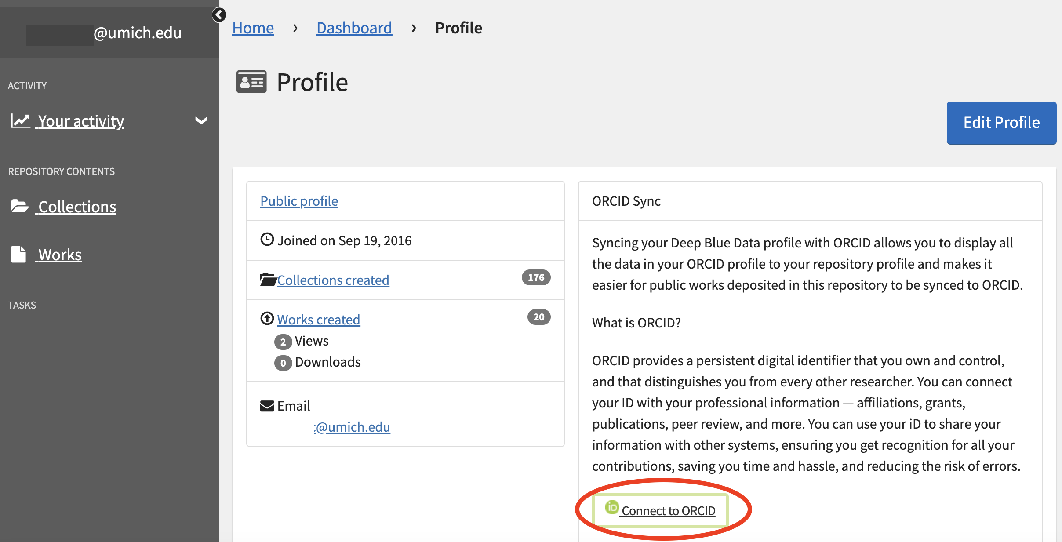Expand the Your activity chevron
Viewport: 1062px width, 542px height.
(201, 120)
